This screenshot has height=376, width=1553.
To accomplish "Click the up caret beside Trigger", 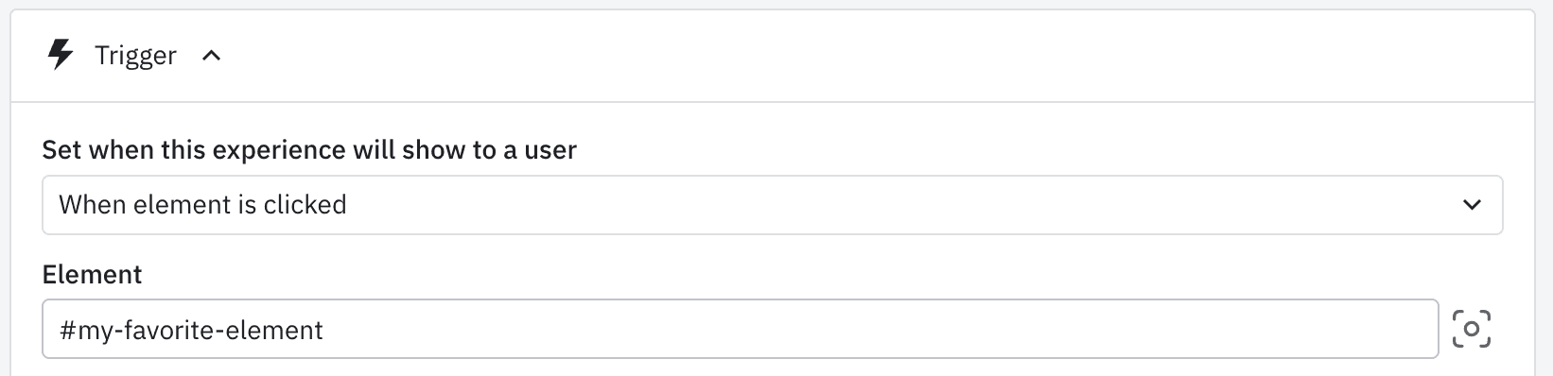I will coord(212,56).
